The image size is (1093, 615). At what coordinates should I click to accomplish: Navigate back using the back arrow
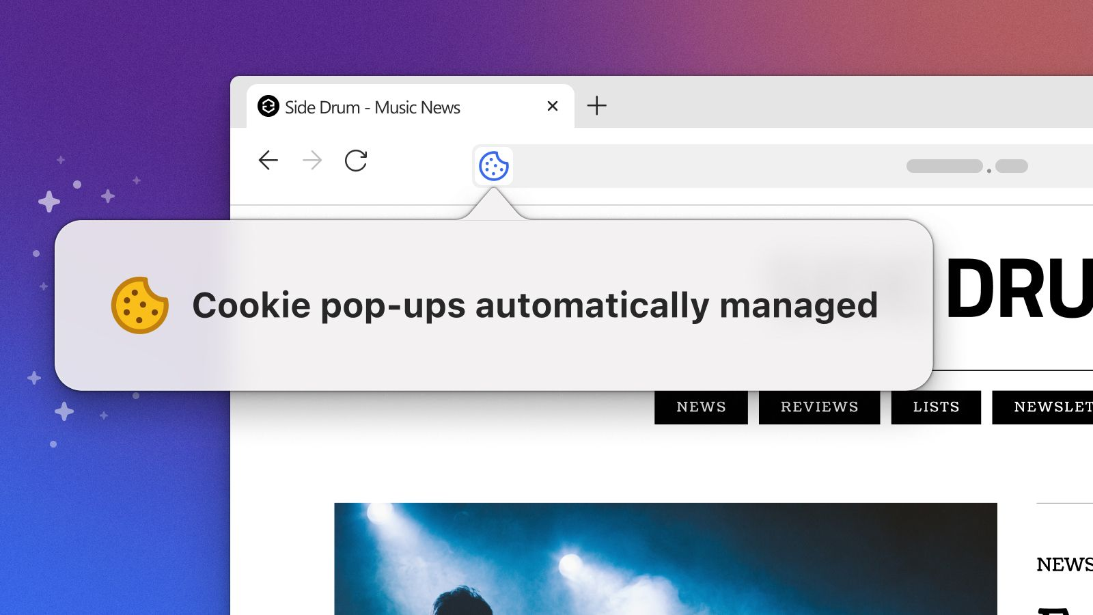tap(268, 161)
